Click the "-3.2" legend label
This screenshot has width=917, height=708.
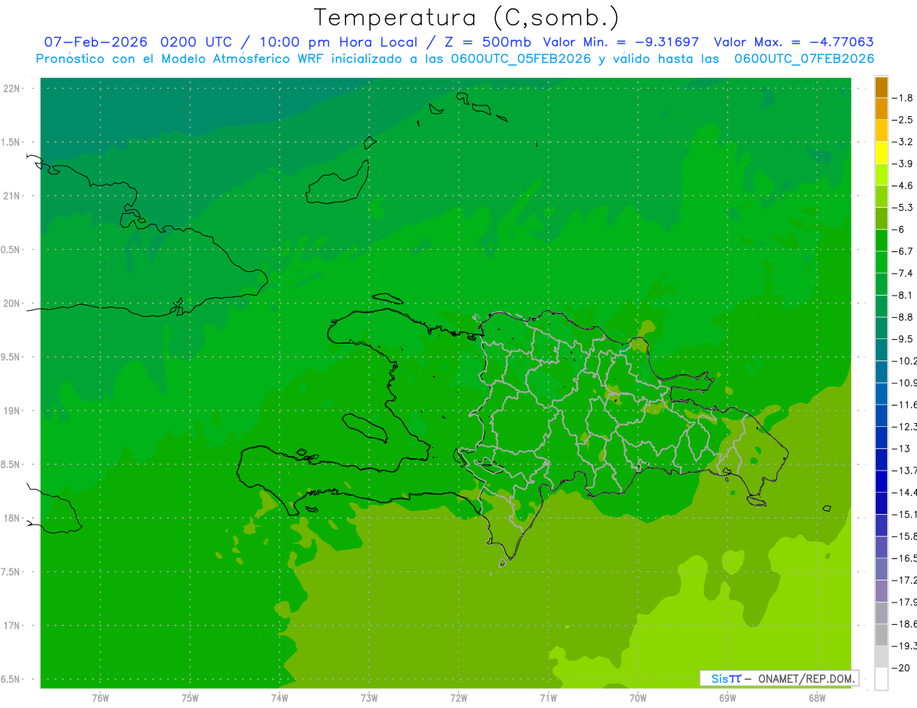coord(902,142)
